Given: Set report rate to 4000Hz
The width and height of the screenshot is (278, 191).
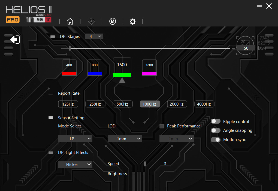Looking at the screenshot, I should click(204, 104).
